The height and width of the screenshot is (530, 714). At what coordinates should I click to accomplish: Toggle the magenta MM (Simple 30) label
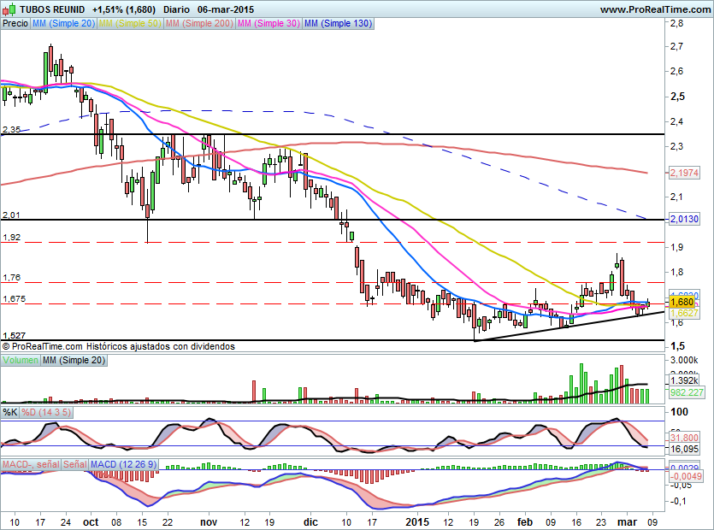pos(268,24)
